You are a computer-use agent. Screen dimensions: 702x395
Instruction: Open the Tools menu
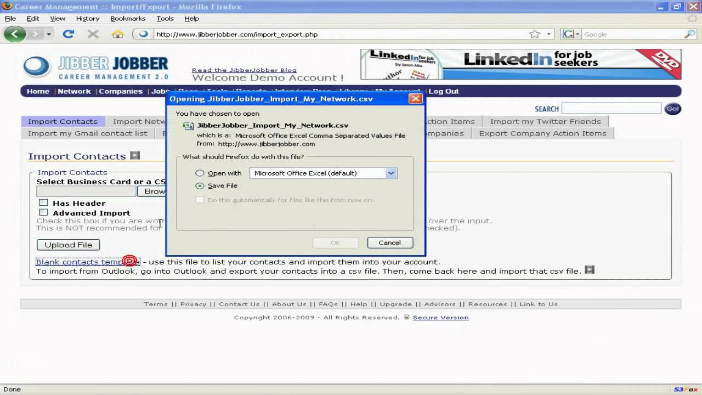(165, 18)
